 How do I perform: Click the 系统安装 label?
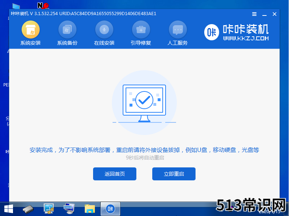[30, 43]
